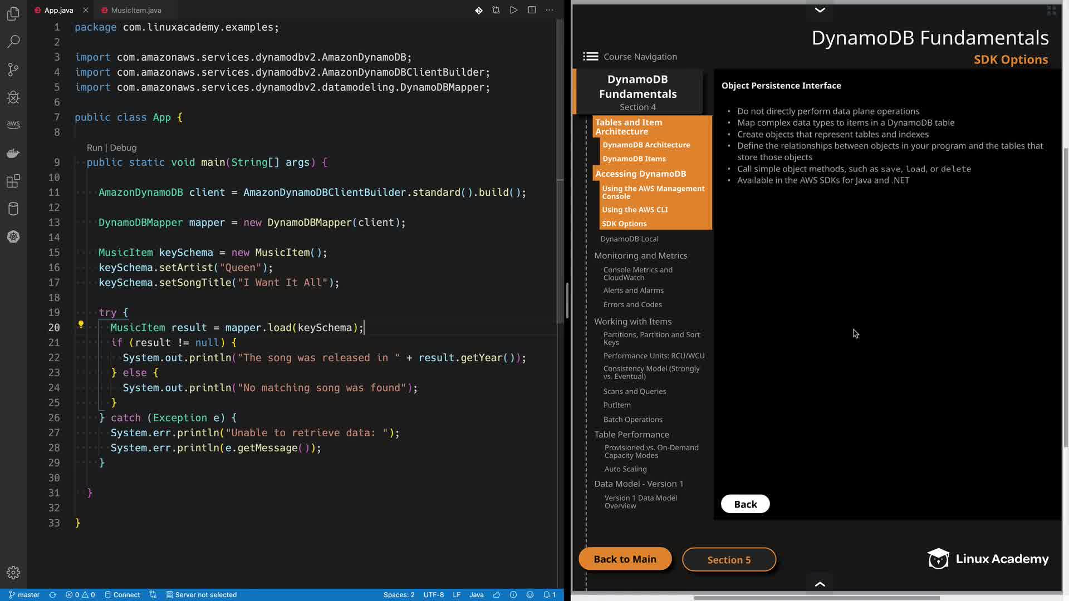This screenshot has width=1069, height=601.
Task: Open Source Control view
Action: (x=13, y=69)
